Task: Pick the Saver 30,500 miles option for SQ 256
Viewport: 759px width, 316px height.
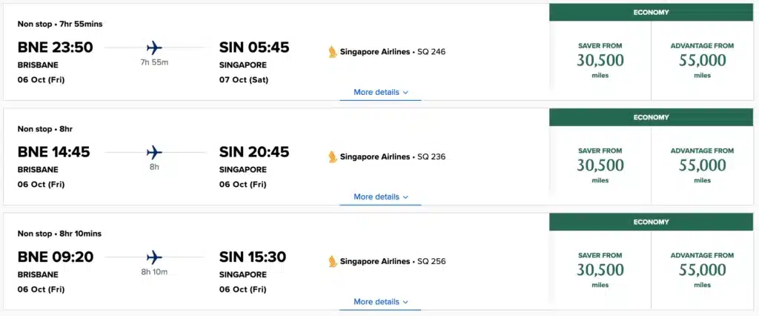Action: point(600,269)
